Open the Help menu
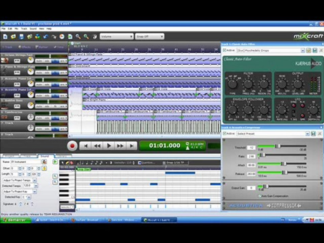The width and height of the screenshot is (324, 243). [x=49, y=29]
